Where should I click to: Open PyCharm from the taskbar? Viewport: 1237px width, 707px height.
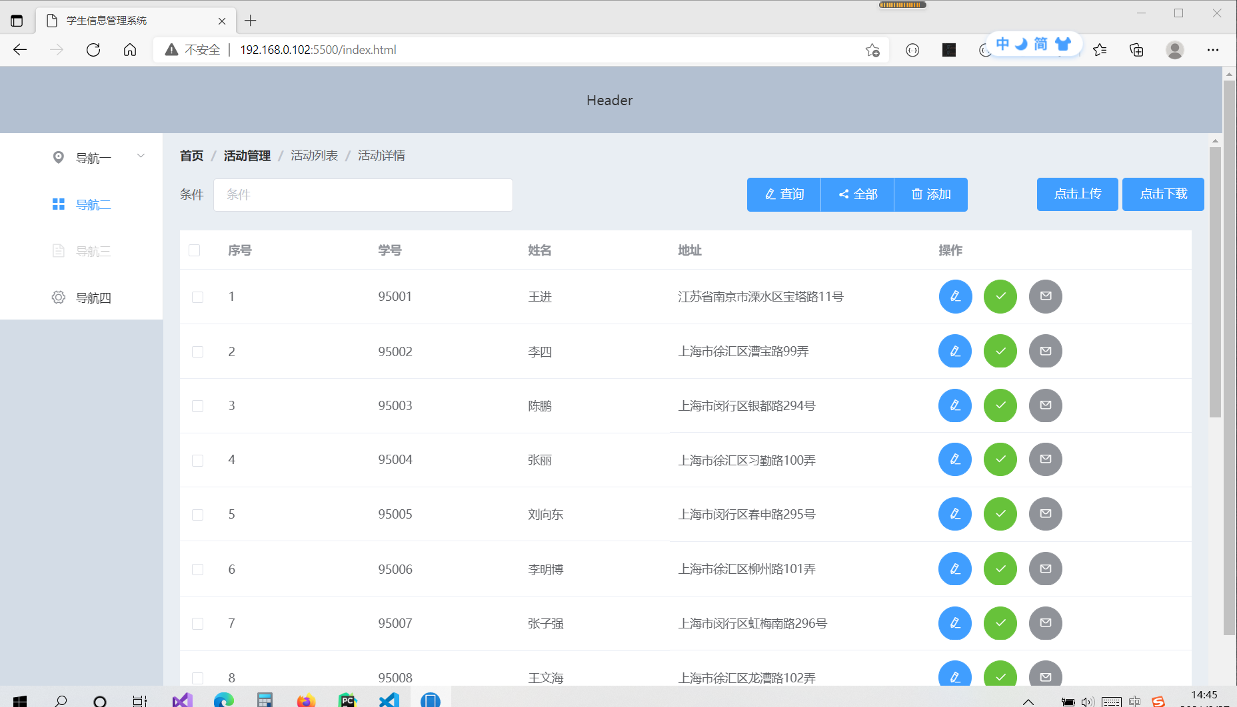(347, 700)
